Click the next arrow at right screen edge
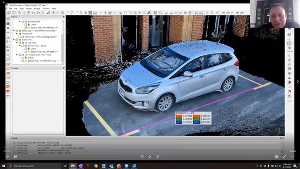 [x=298, y=81]
